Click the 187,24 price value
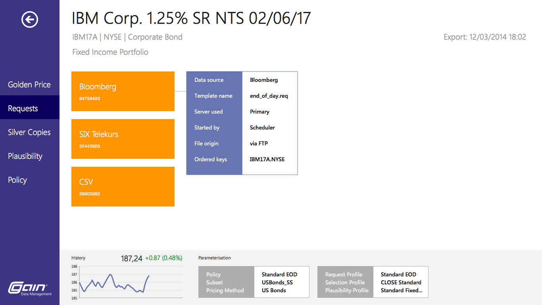This screenshot has height=305, width=542. pyautogui.click(x=132, y=259)
